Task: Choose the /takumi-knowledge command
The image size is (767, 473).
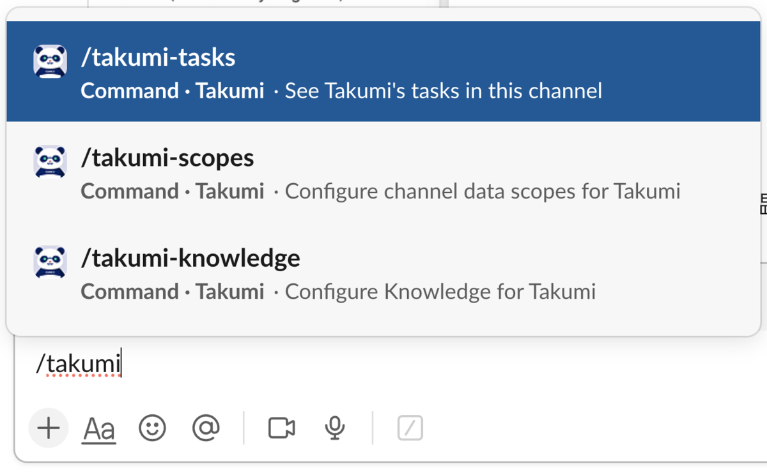Action: point(190,259)
